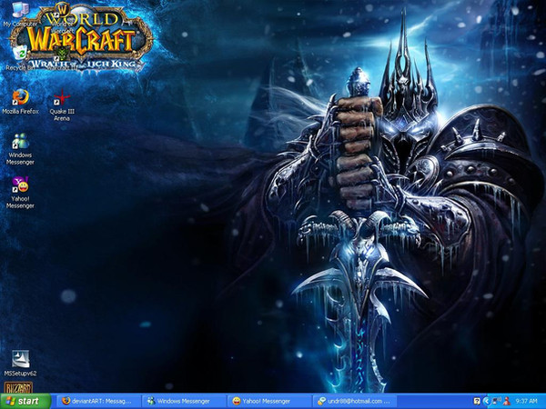Open the undr88@hotmail.com taskbar window
Screen dimensions: 546x409
tap(354, 401)
